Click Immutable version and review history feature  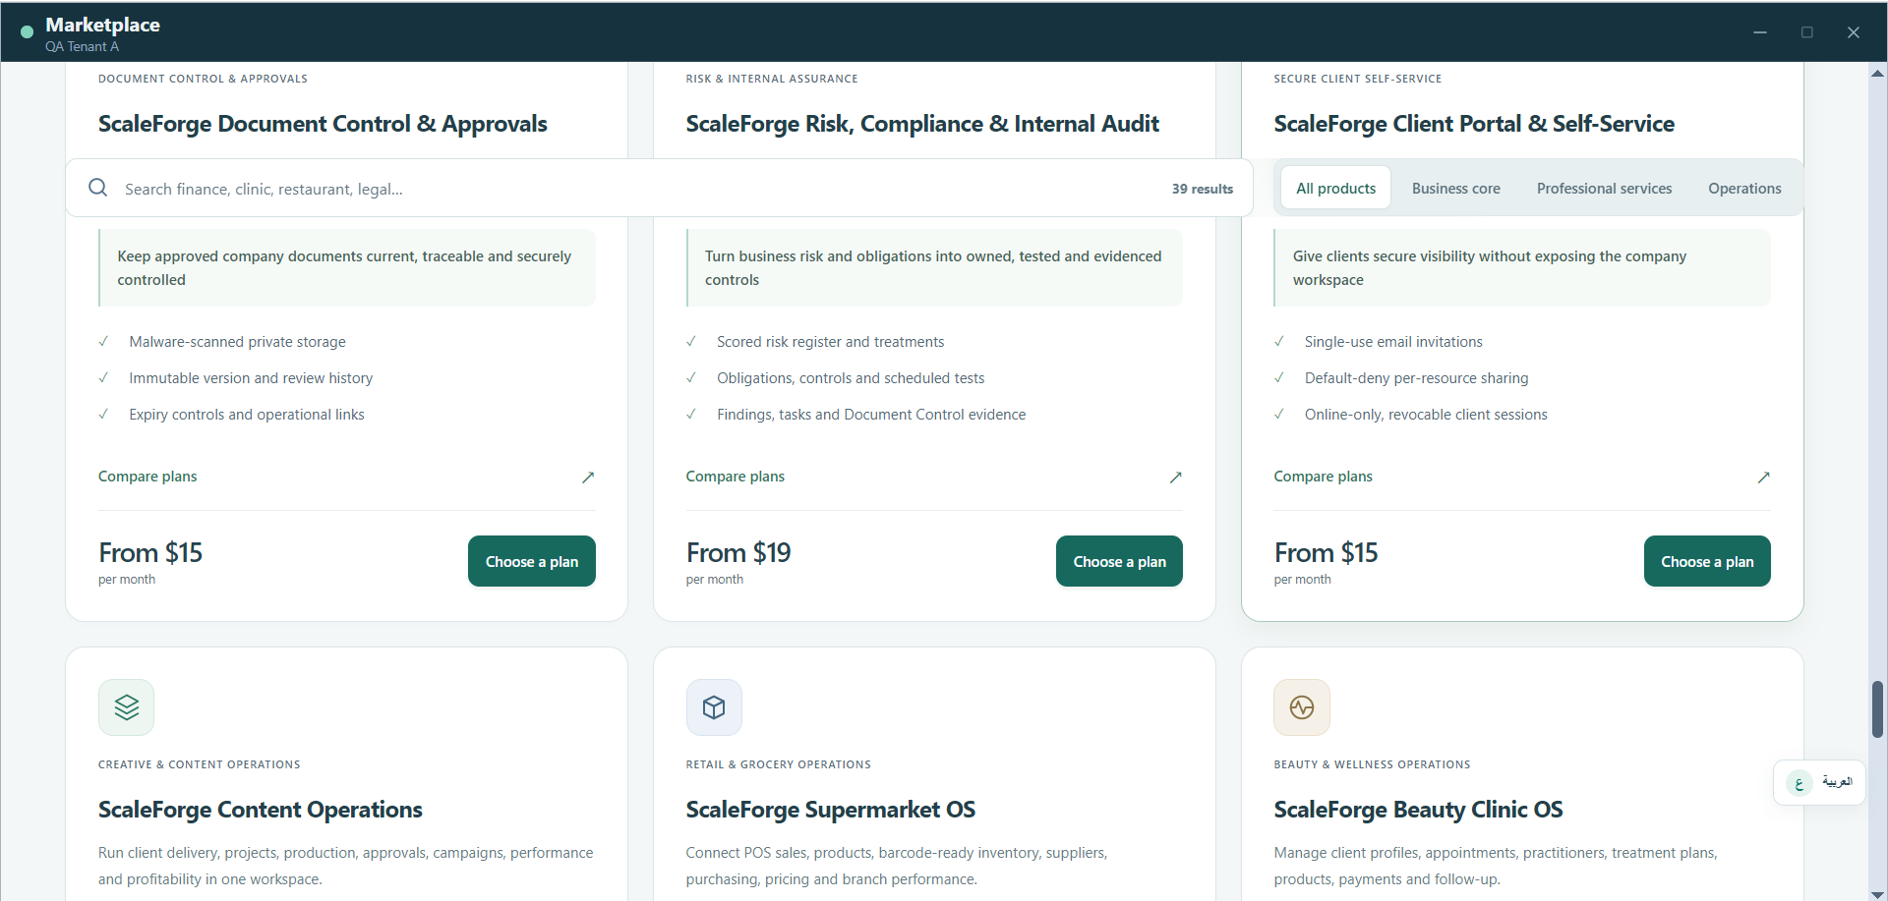(x=251, y=378)
